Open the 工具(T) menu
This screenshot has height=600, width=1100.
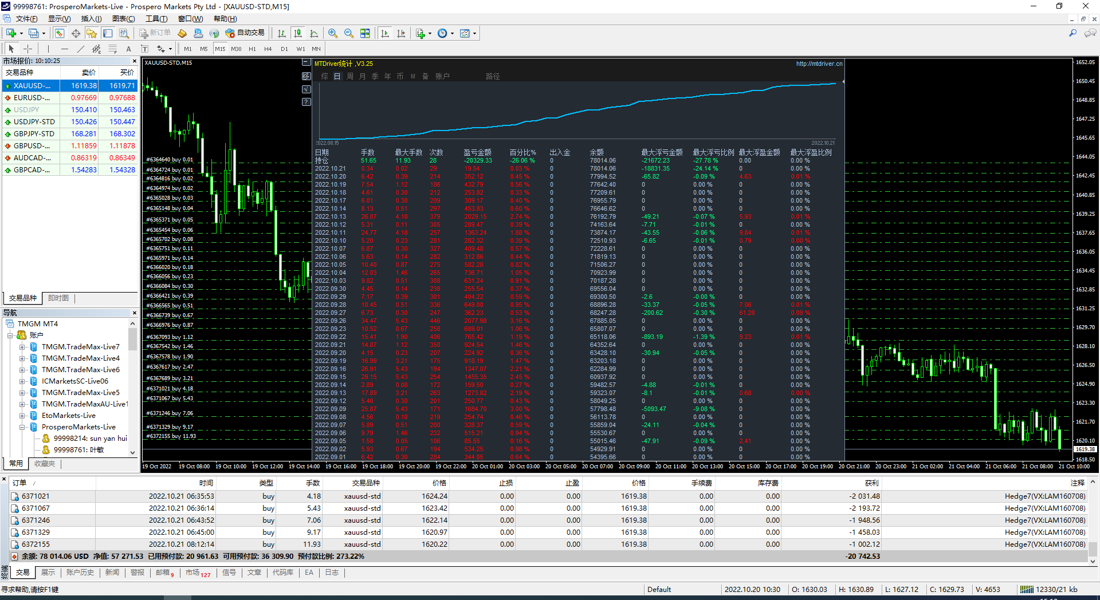pyautogui.click(x=156, y=19)
